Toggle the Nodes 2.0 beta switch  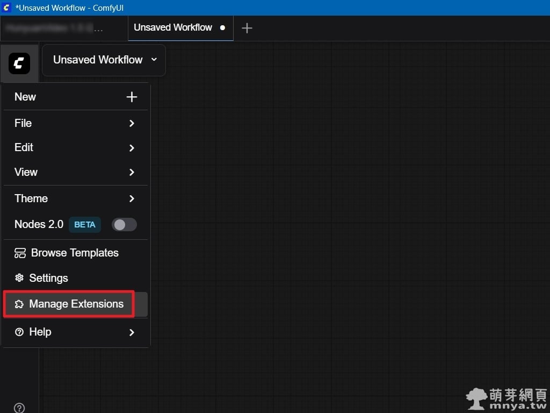[124, 225]
